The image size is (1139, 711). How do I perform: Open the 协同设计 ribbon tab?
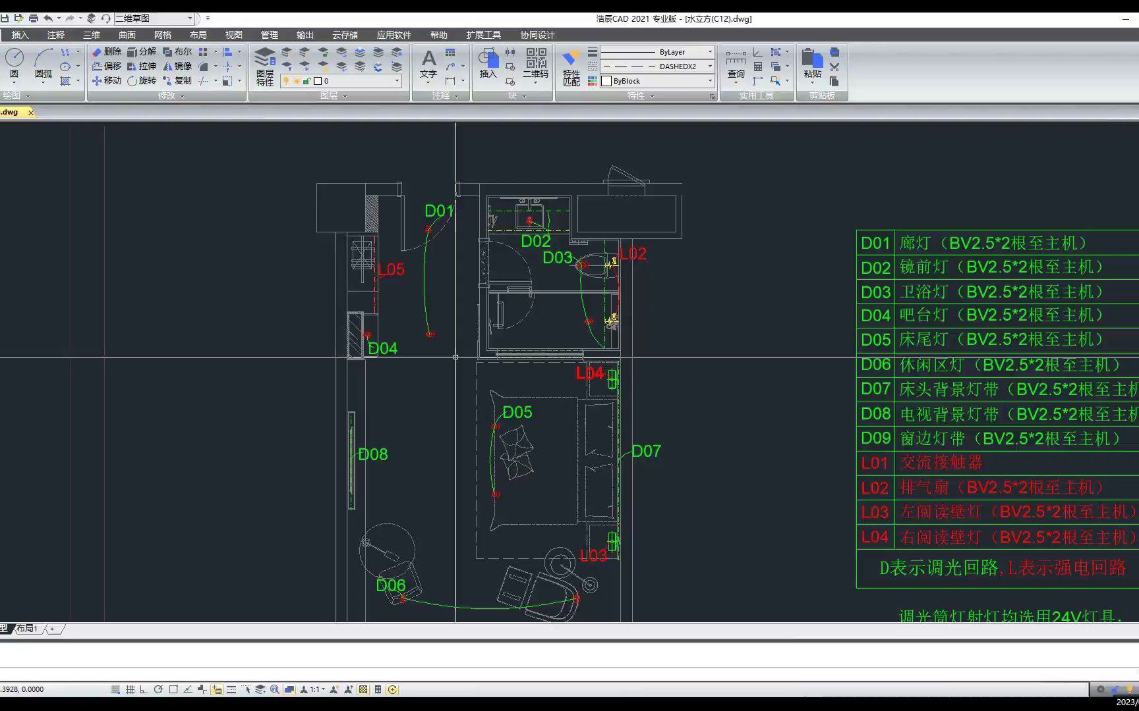537,35
